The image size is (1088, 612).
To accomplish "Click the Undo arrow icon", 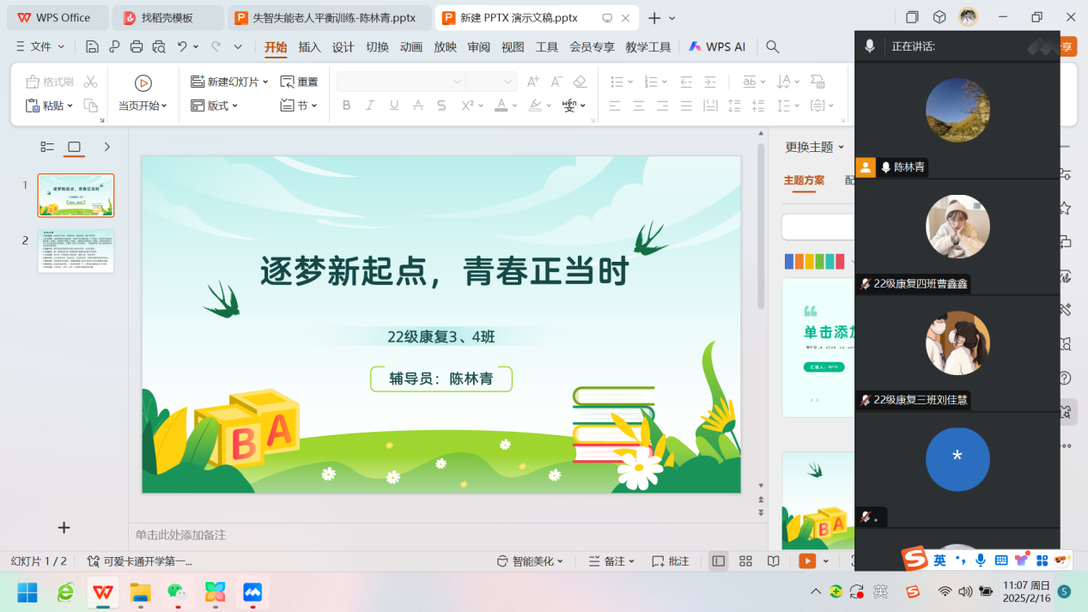I will 182,46.
